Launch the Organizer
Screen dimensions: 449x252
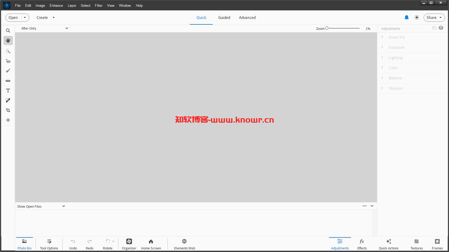(x=129, y=244)
